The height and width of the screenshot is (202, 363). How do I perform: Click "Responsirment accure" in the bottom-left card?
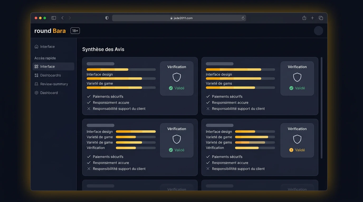pyautogui.click(x=111, y=163)
